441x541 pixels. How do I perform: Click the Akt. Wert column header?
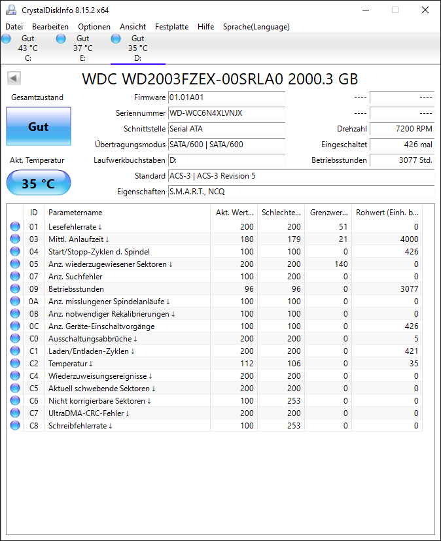(x=234, y=212)
